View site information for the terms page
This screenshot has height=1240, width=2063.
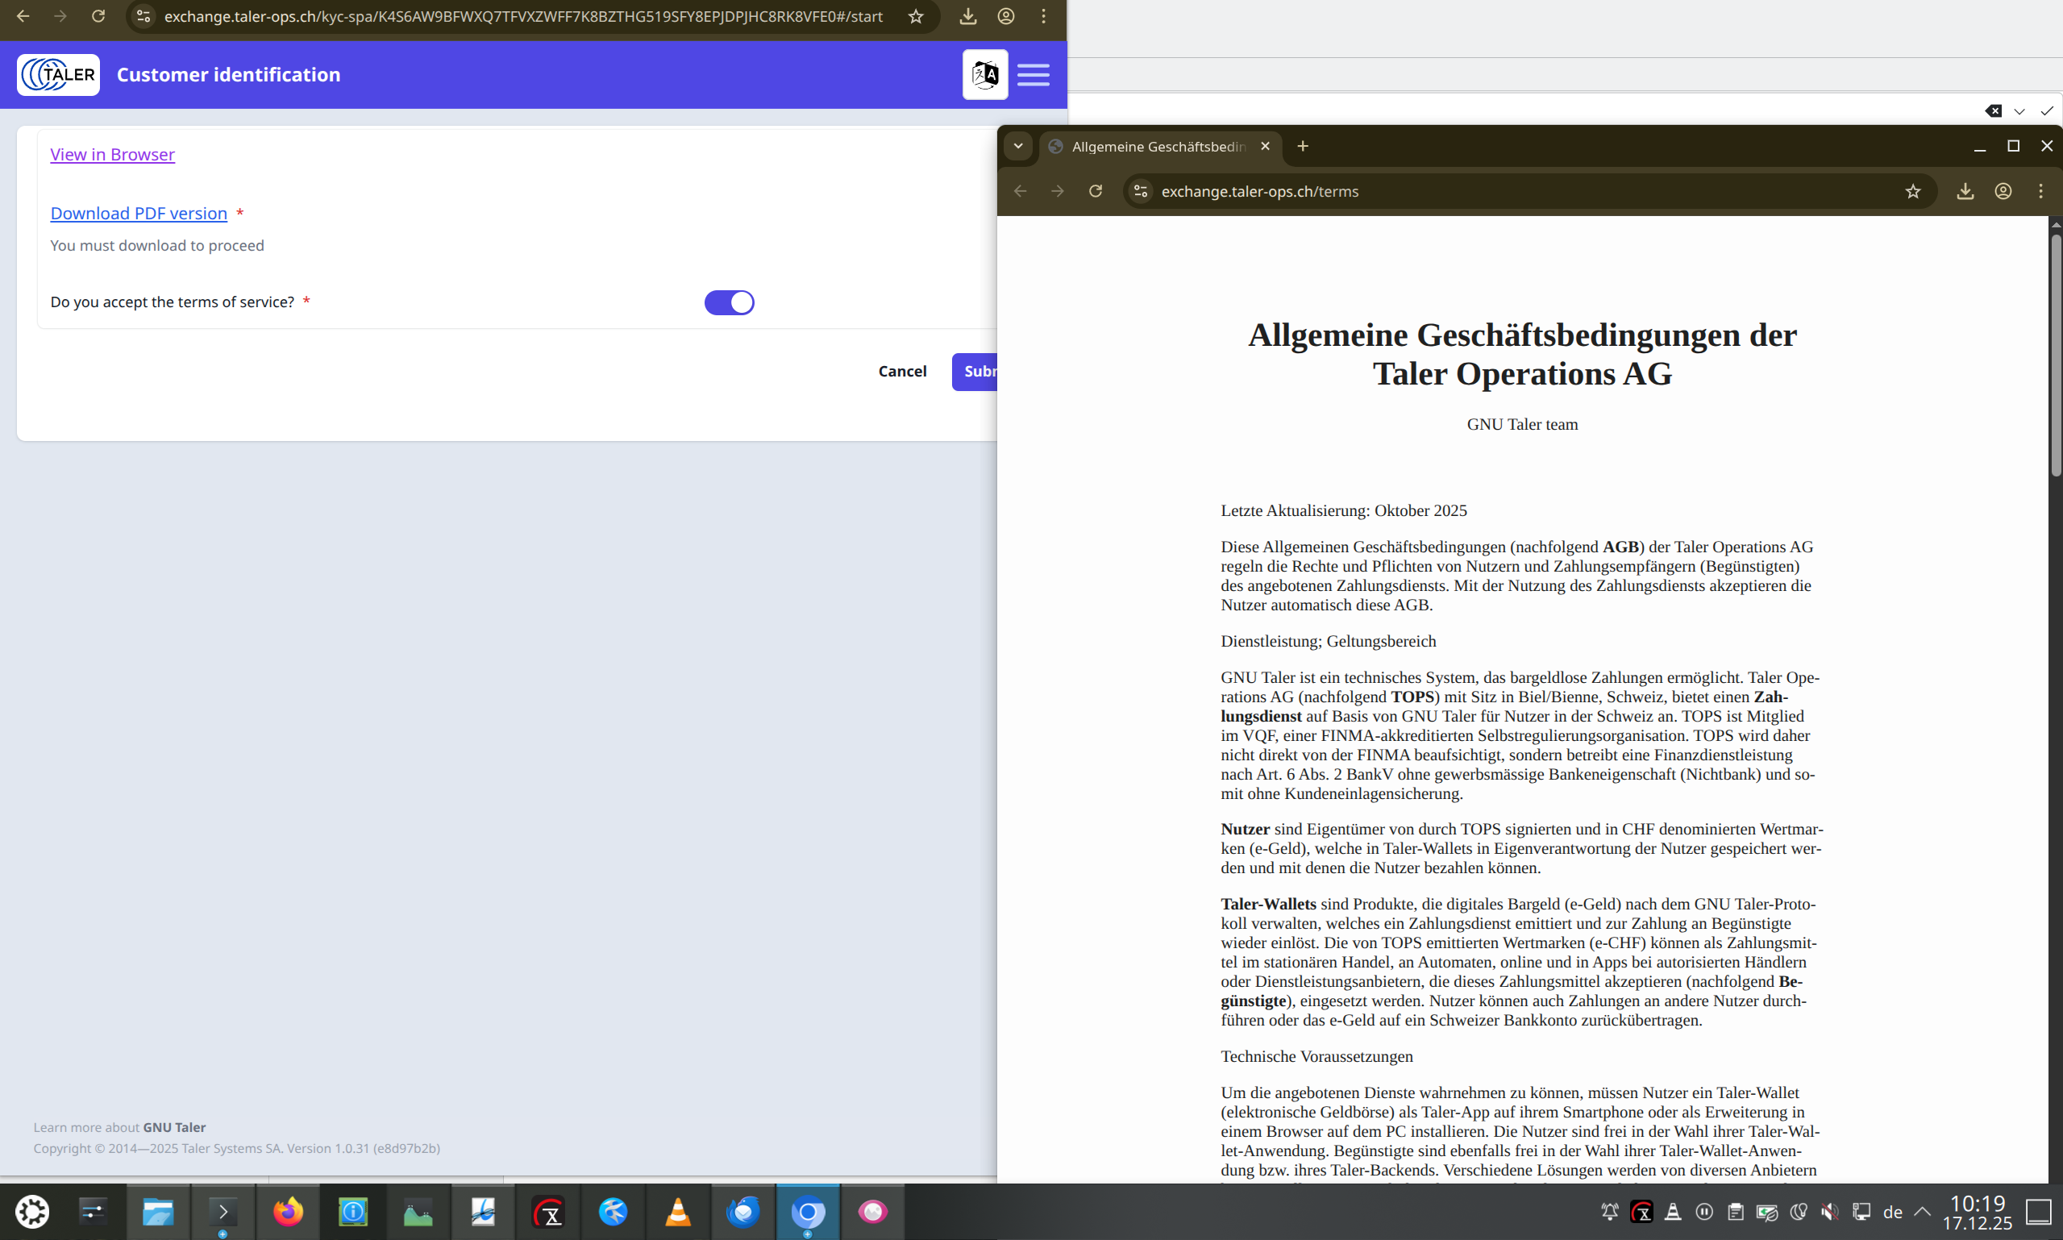[1141, 191]
